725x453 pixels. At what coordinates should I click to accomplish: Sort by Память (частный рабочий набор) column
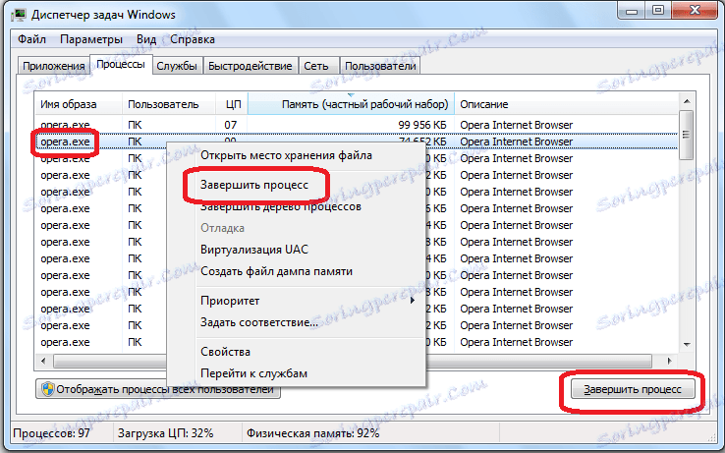[x=352, y=104]
